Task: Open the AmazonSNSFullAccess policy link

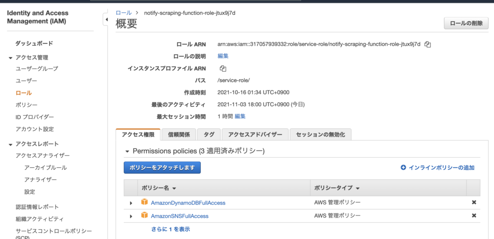Action: [179, 216]
